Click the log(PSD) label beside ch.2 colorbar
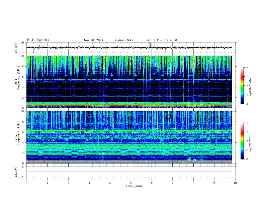 coord(250,143)
